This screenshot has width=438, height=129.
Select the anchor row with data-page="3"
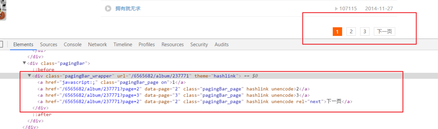pos(174,95)
